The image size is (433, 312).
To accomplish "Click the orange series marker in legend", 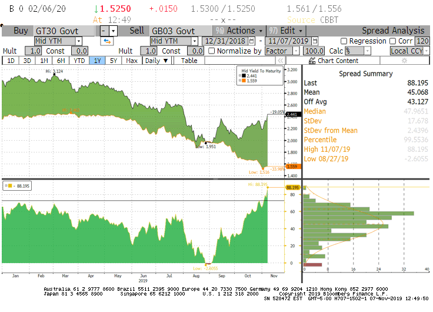I will (244, 81).
